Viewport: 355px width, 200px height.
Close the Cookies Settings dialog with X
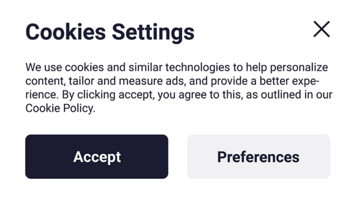click(321, 29)
